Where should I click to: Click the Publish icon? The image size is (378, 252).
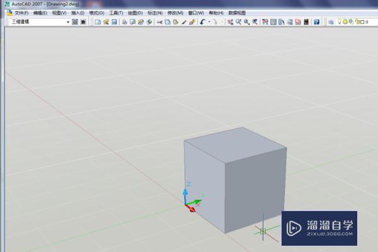pyautogui.click(x=140, y=22)
